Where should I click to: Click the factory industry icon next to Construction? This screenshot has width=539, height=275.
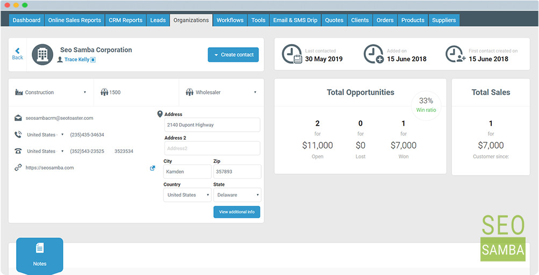pos(19,92)
